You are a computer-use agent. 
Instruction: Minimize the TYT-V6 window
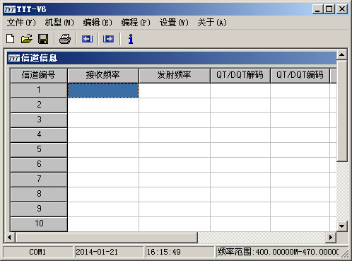(317, 9)
